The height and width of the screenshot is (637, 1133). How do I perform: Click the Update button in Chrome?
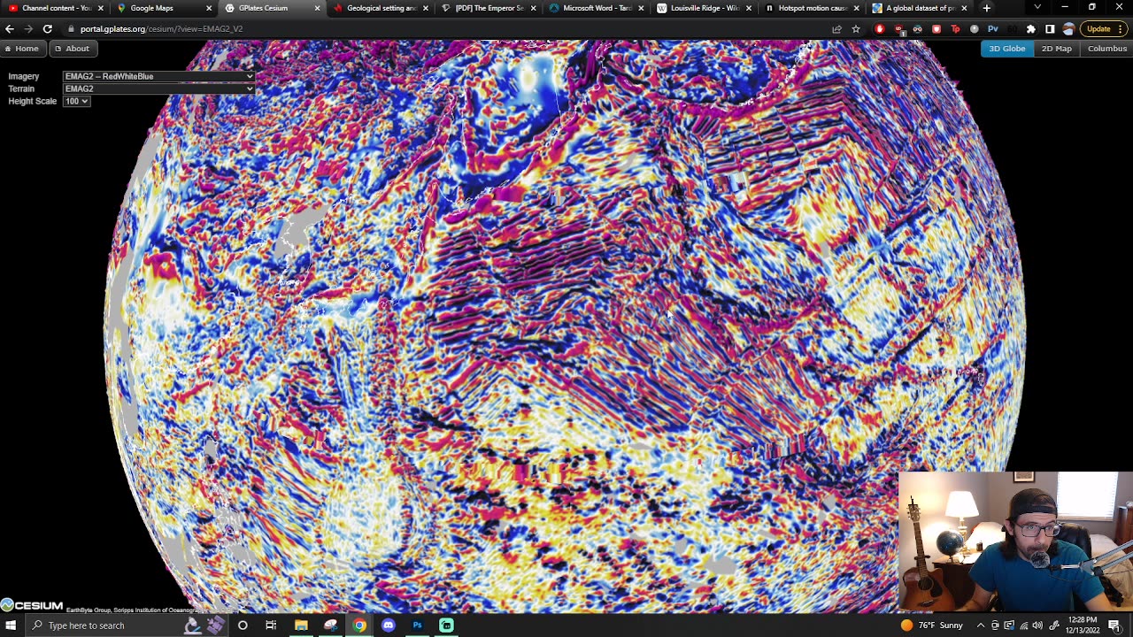click(x=1098, y=29)
